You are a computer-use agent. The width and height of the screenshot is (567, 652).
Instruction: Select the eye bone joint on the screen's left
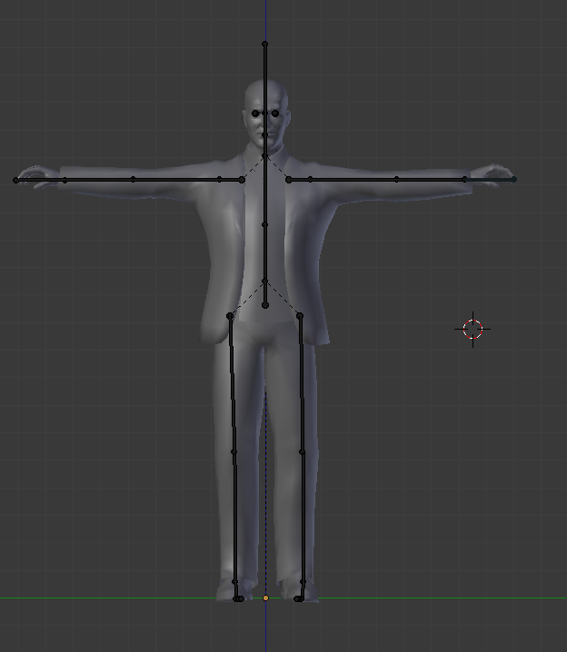(x=255, y=114)
